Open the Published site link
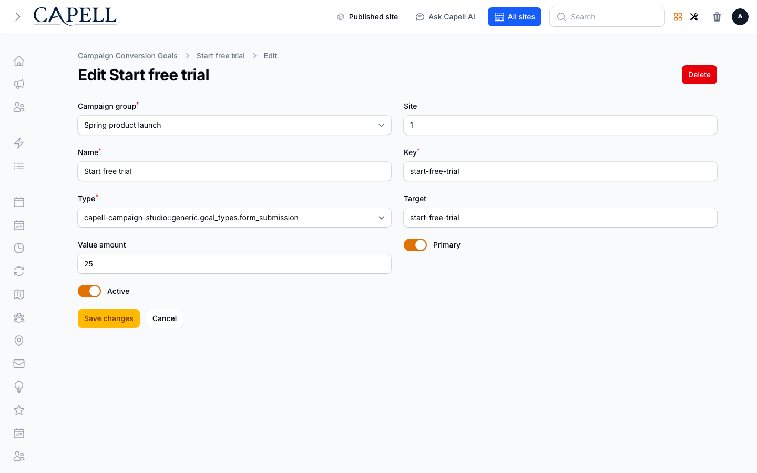757x473 pixels. (367, 17)
